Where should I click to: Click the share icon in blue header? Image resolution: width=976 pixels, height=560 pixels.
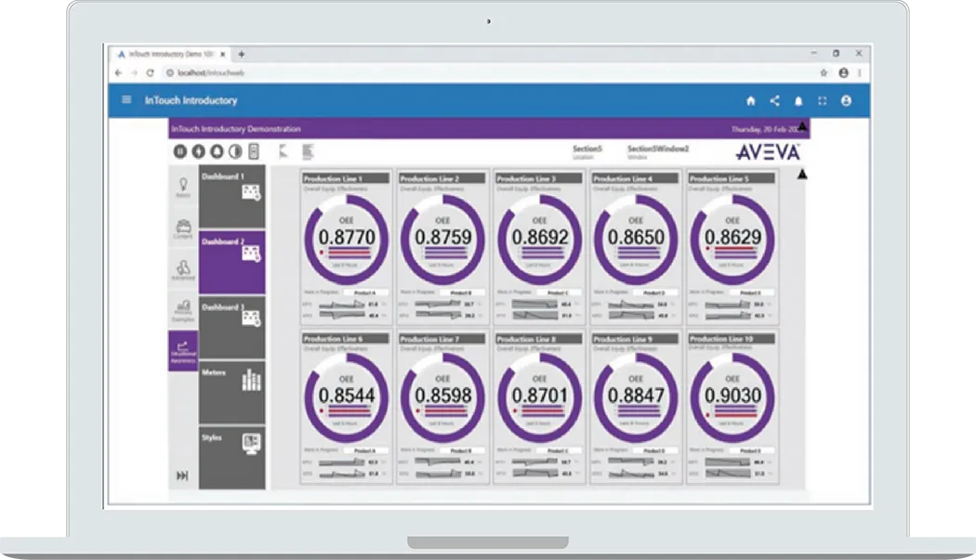point(774,100)
